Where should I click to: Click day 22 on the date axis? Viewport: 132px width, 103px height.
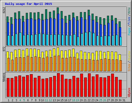89,100
